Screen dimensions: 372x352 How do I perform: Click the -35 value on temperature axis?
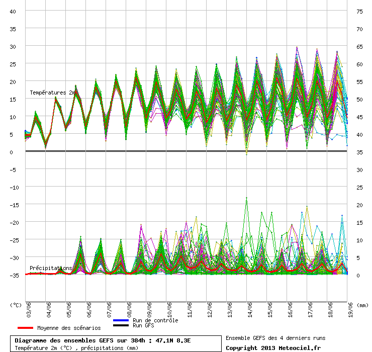click(x=14, y=276)
